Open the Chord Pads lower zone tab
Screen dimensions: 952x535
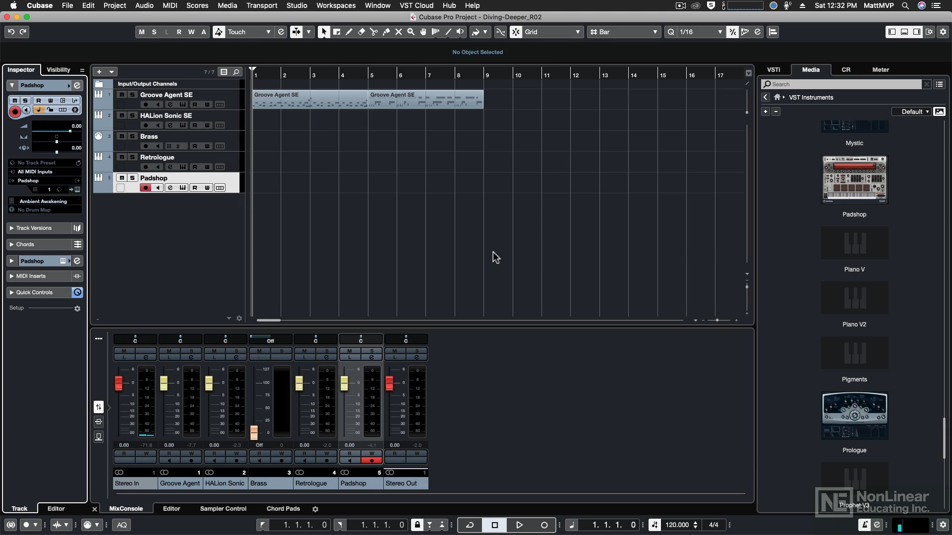coord(283,509)
